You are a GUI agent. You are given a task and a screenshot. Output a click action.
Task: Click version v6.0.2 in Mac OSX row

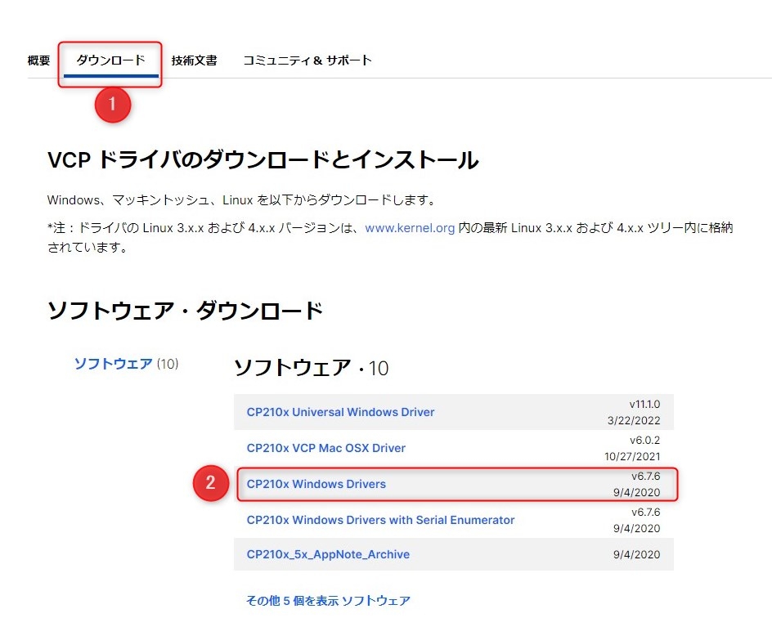645,440
